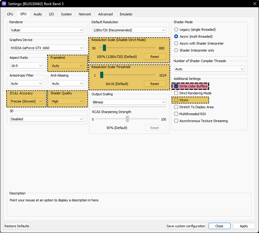Click the "50% (Default)" sharpening value

click(x=117, y=128)
